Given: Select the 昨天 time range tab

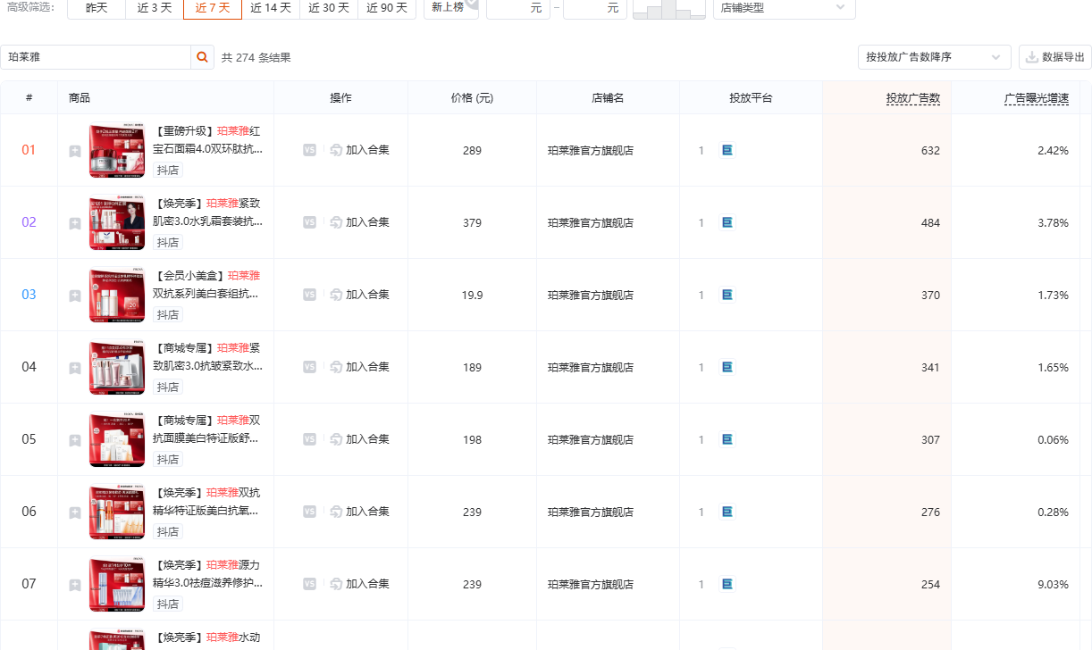Looking at the screenshot, I should 97,7.
